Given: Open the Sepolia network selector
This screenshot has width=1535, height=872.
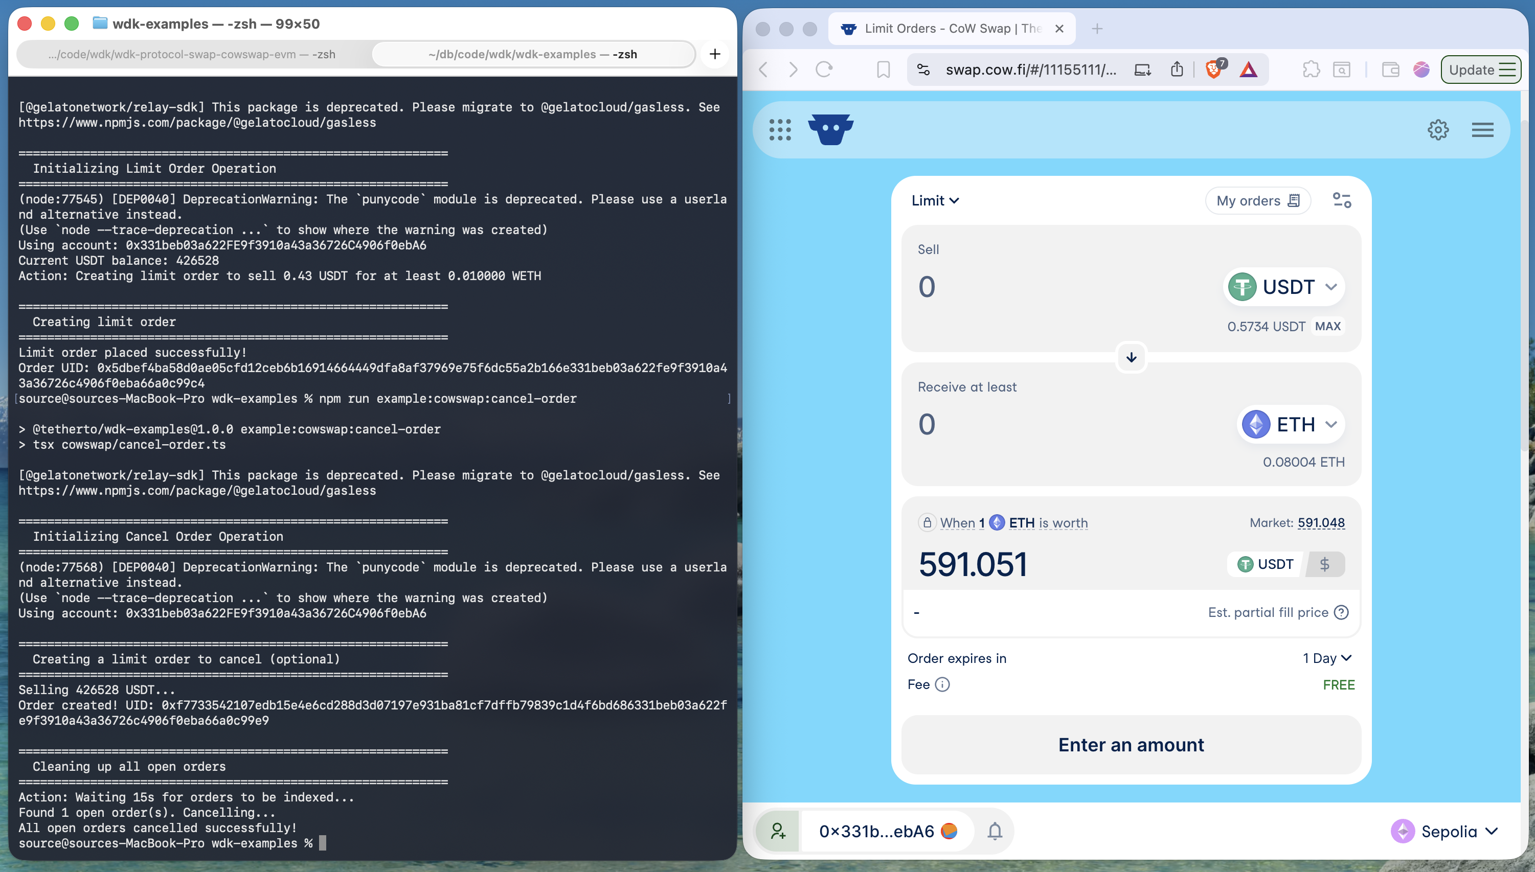Looking at the screenshot, I should click(x=1444, y=831).
